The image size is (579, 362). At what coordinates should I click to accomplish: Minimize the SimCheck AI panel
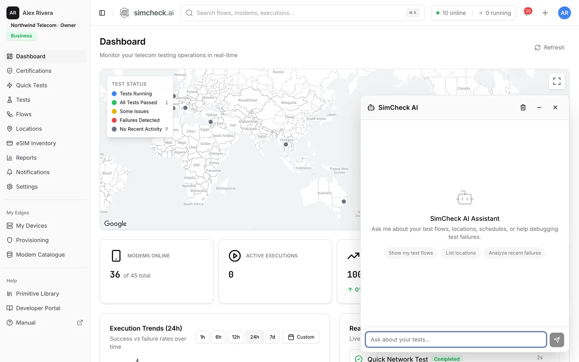point(539,108)
